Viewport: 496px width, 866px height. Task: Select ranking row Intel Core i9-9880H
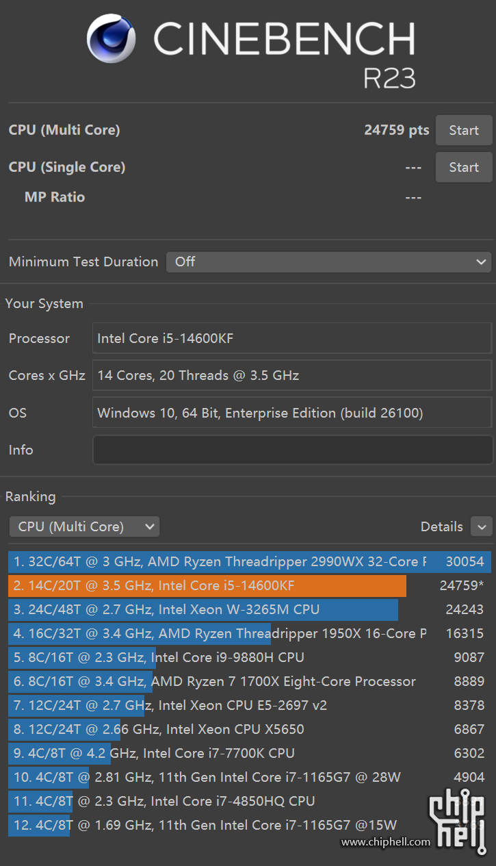[250, 658]
